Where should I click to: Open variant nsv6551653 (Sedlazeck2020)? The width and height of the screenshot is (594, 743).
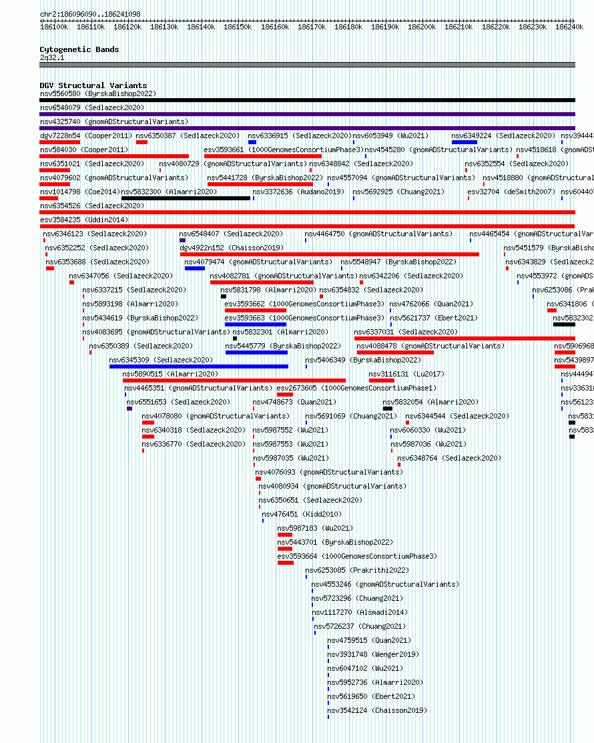click(178, 402)
